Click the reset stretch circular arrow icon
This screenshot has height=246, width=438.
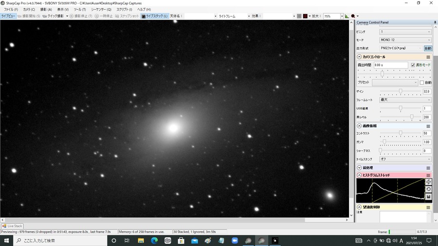[x=428, y=189]
